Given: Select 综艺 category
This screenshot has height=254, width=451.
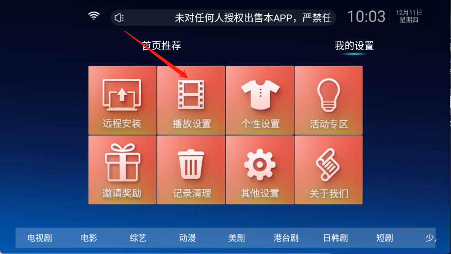Looking at the screenshot, I should point(138,238).
